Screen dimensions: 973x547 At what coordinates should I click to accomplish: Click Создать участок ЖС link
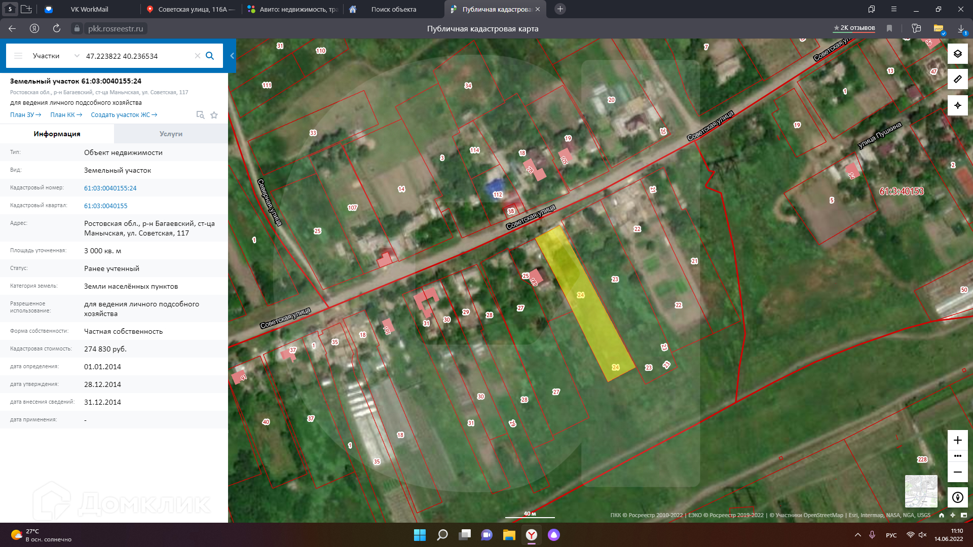(124, 115)
